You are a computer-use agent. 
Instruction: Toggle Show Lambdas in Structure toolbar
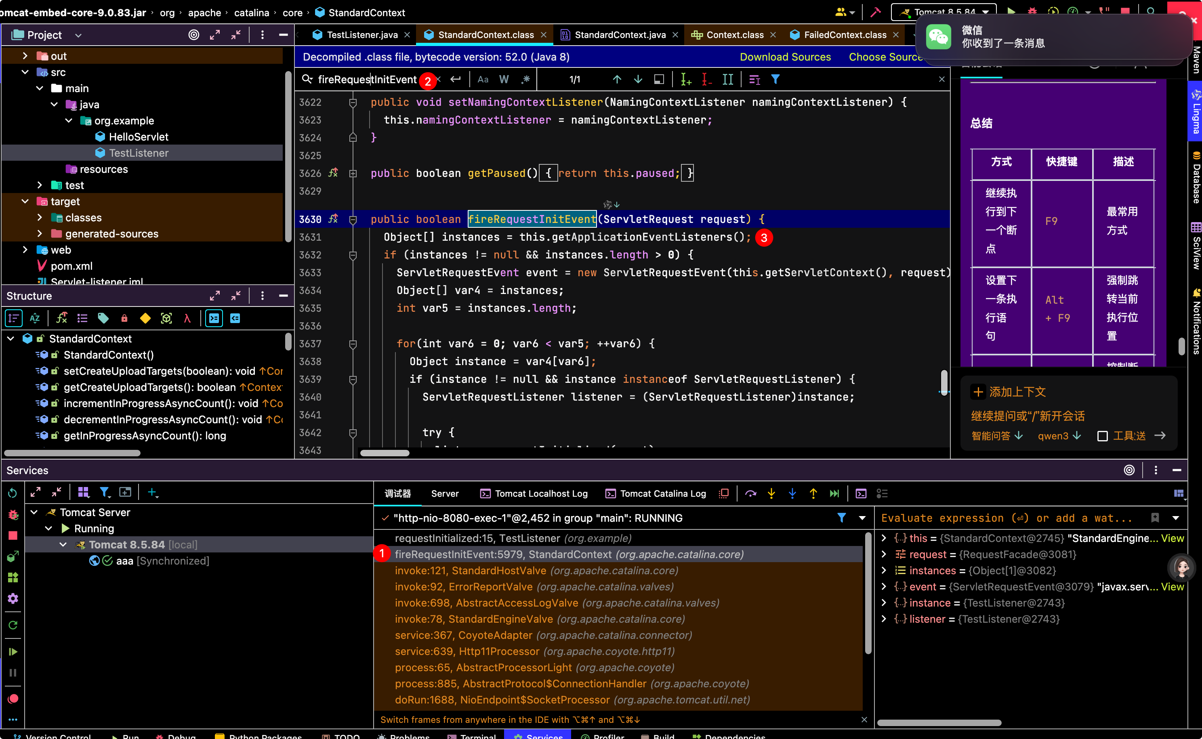187,319
